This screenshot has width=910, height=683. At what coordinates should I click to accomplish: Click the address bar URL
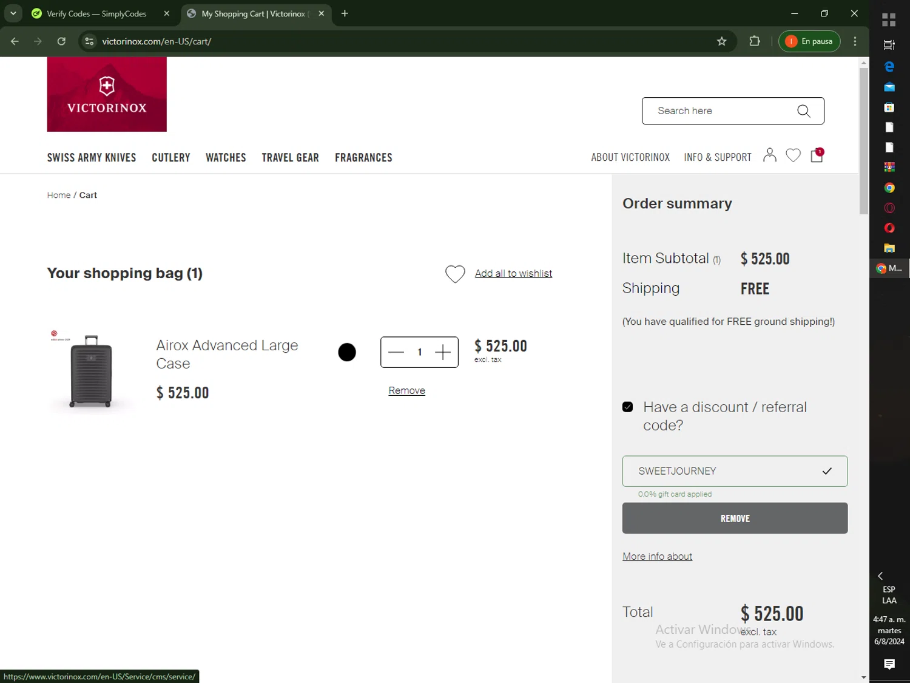point(157,41)
